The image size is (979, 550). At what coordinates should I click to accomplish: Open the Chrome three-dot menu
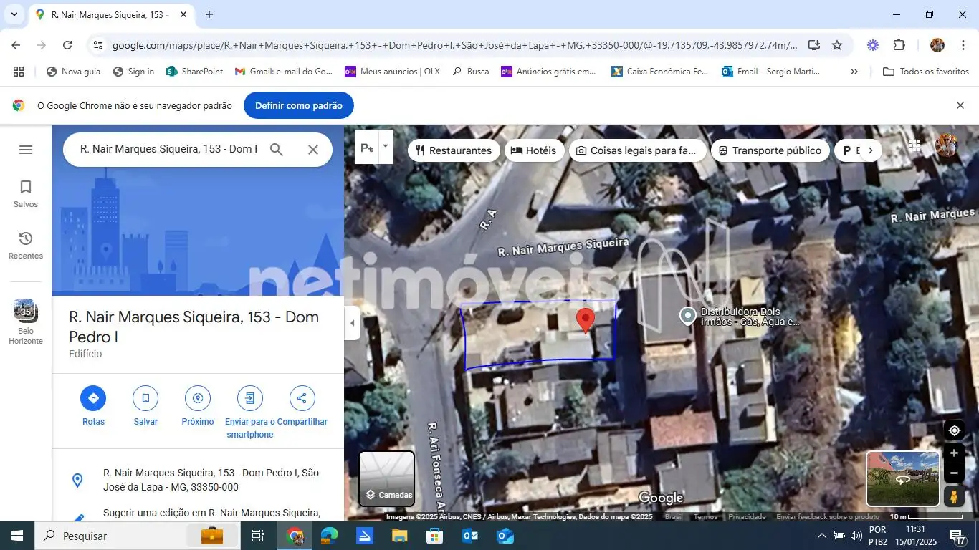(x=963, y=45)
